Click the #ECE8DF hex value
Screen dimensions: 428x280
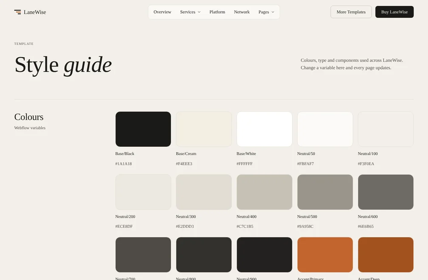point(124,226)
